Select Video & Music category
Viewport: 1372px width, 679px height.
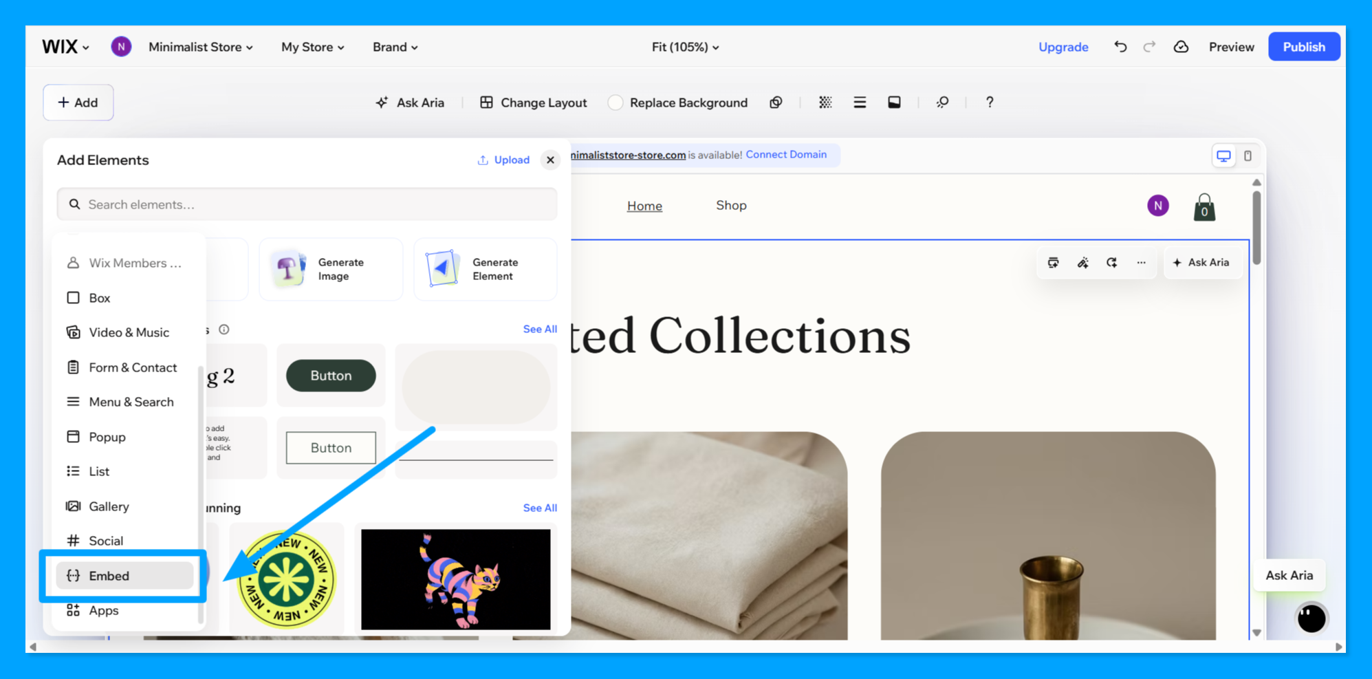coord(124,332)
